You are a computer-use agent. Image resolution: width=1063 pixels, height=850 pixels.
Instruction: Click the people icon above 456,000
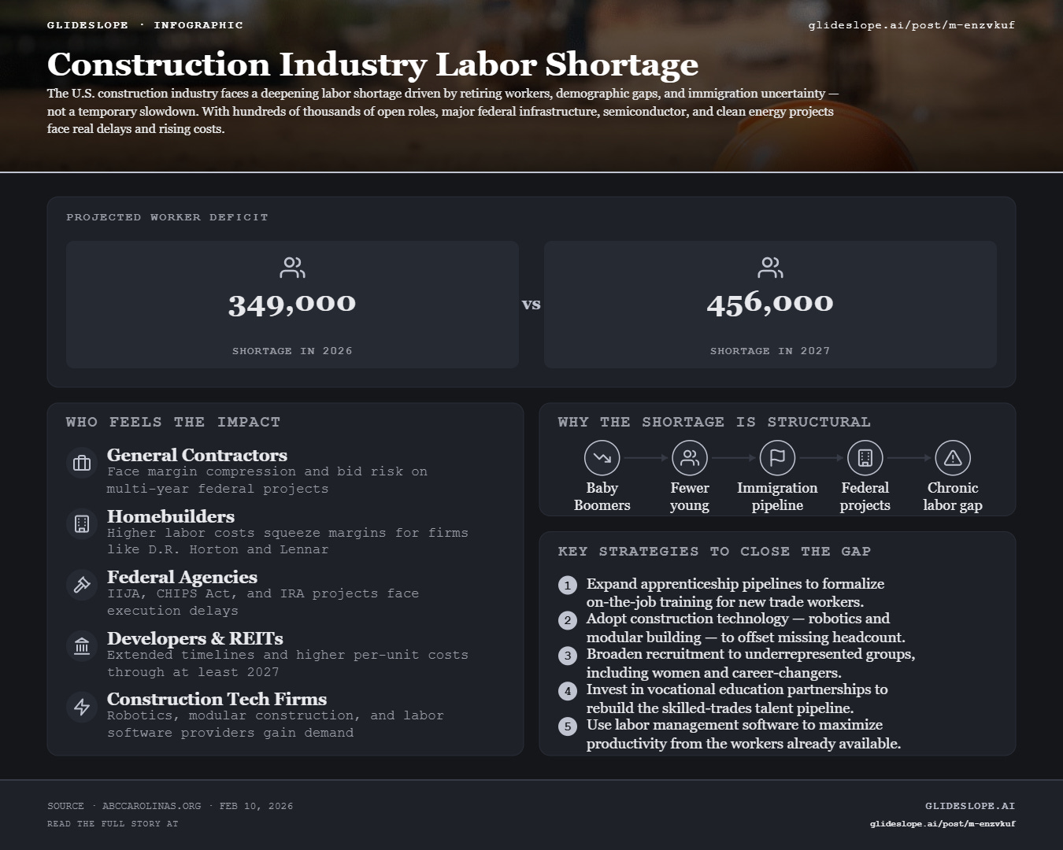tap(770, 268)
